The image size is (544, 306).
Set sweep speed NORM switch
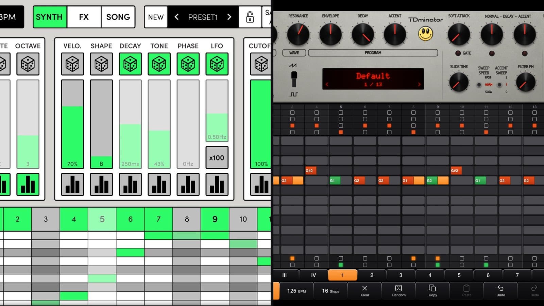[479, 85]
